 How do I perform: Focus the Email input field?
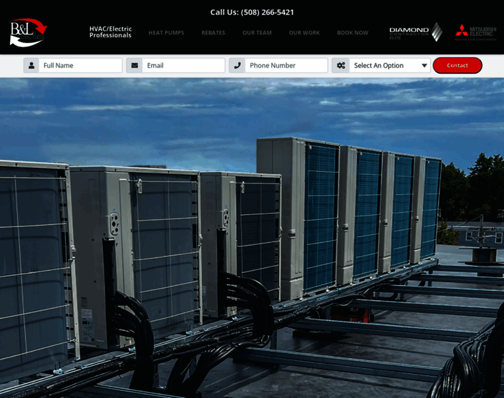[184, 66]
